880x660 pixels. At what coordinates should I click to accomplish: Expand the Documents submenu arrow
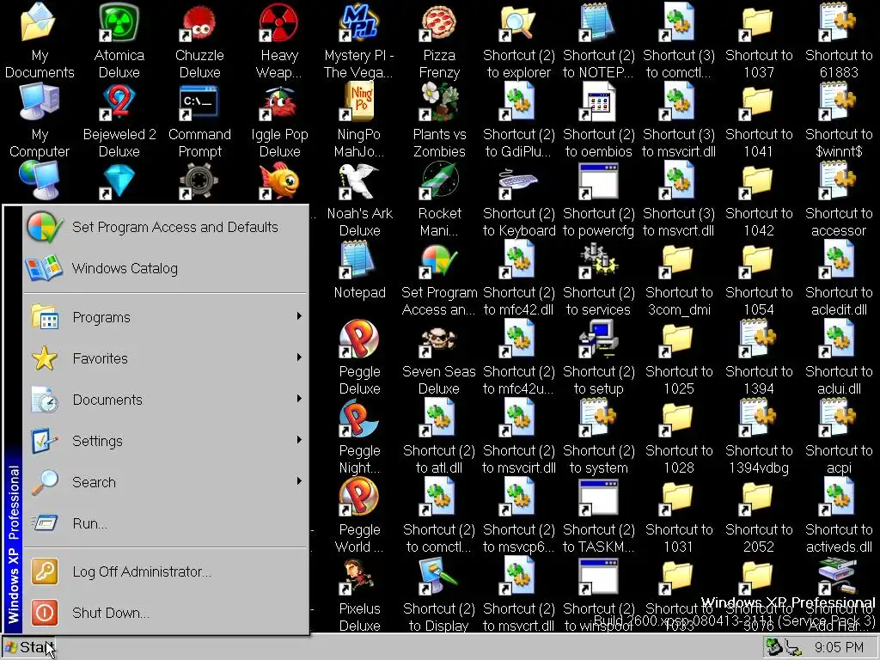[299, 399]
